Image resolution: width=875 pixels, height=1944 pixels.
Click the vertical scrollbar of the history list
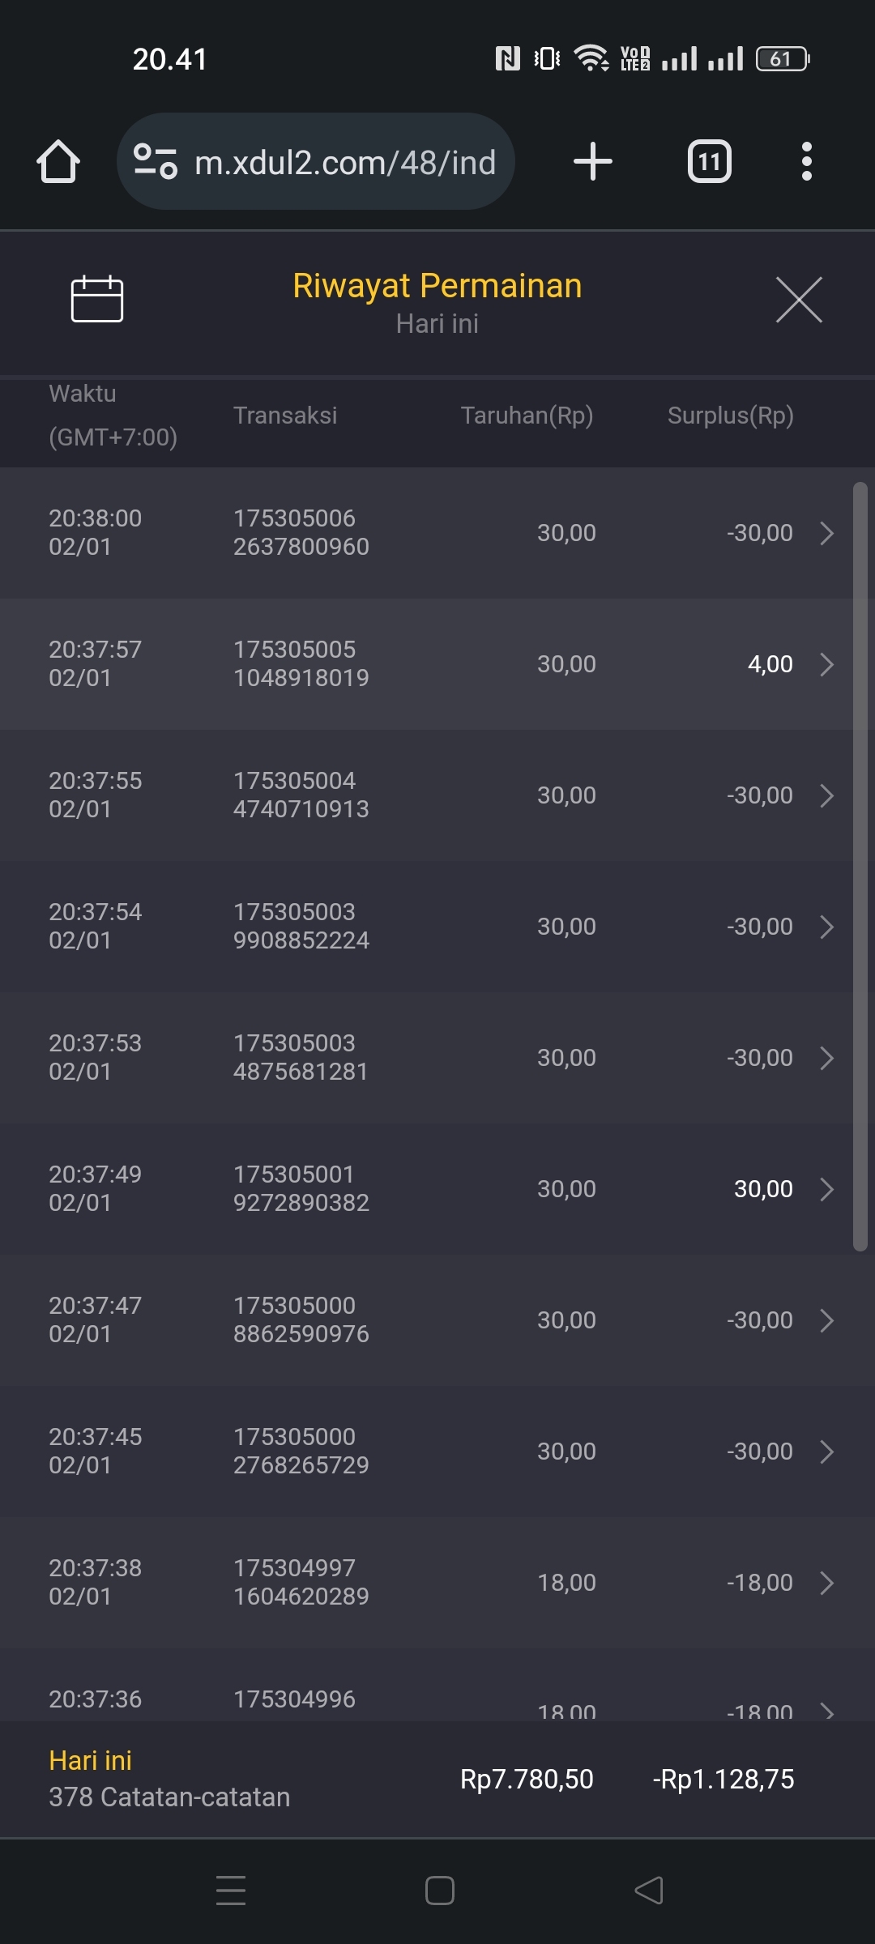(x=860, y=867)
